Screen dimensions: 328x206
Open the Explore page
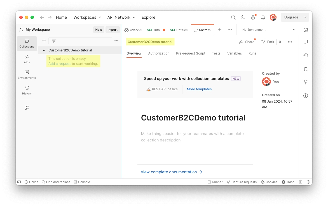click(x=148, y=17)
